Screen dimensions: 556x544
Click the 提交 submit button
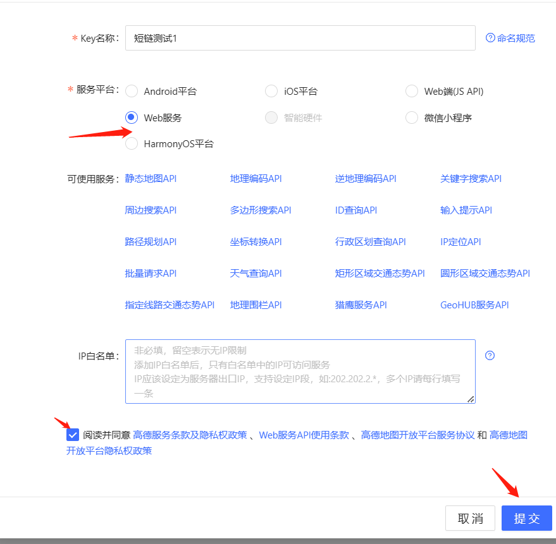pyautogui.click(x=527, y=518)
